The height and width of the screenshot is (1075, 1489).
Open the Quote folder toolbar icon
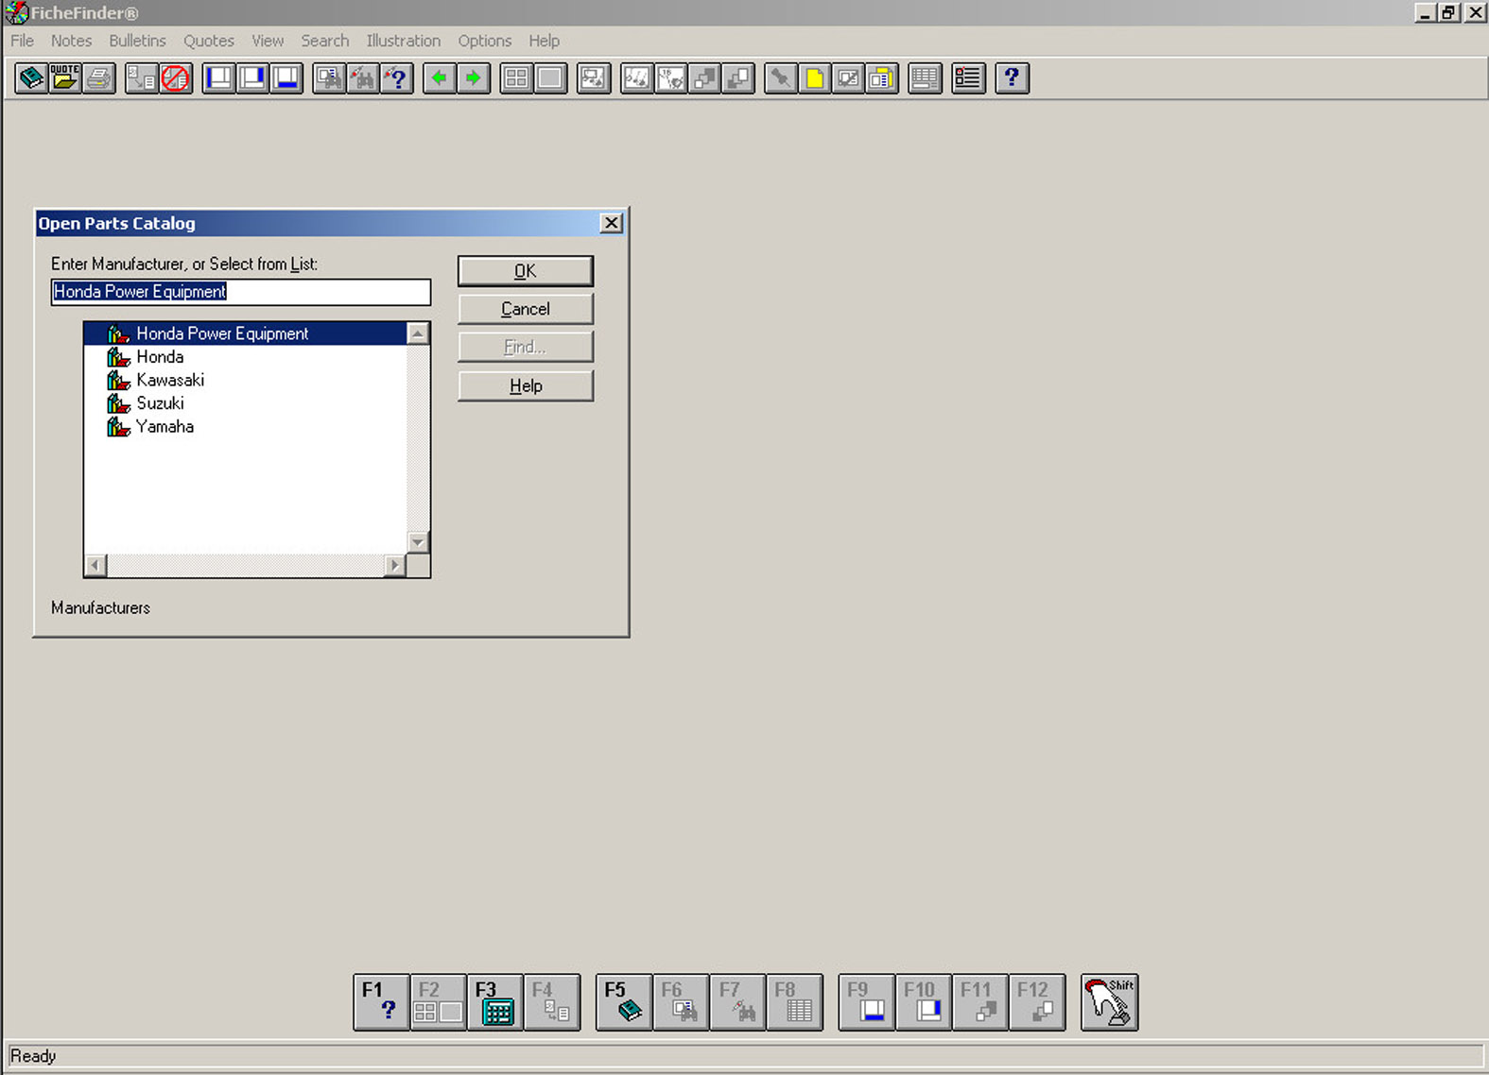(x=65, y=78)
